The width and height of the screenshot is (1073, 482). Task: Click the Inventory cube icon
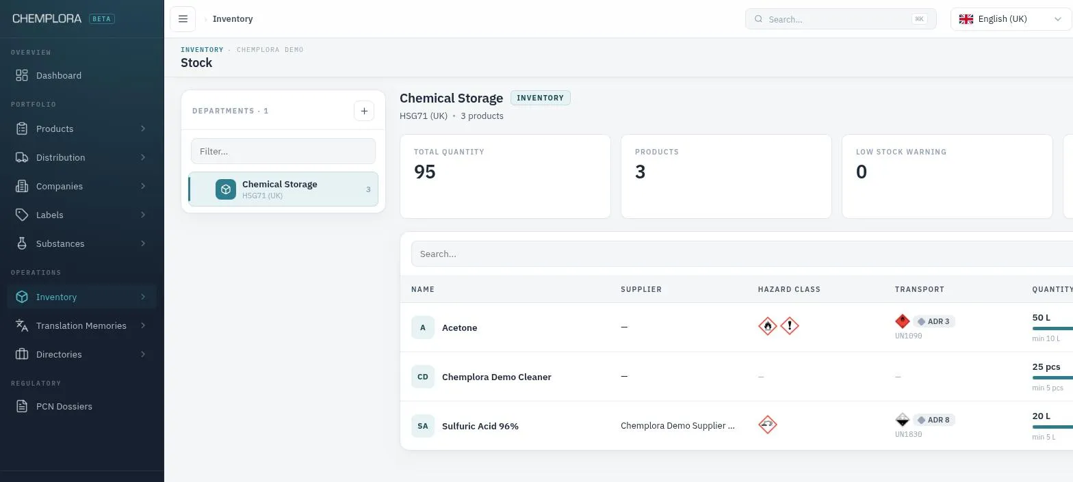[x=22, y=297]
